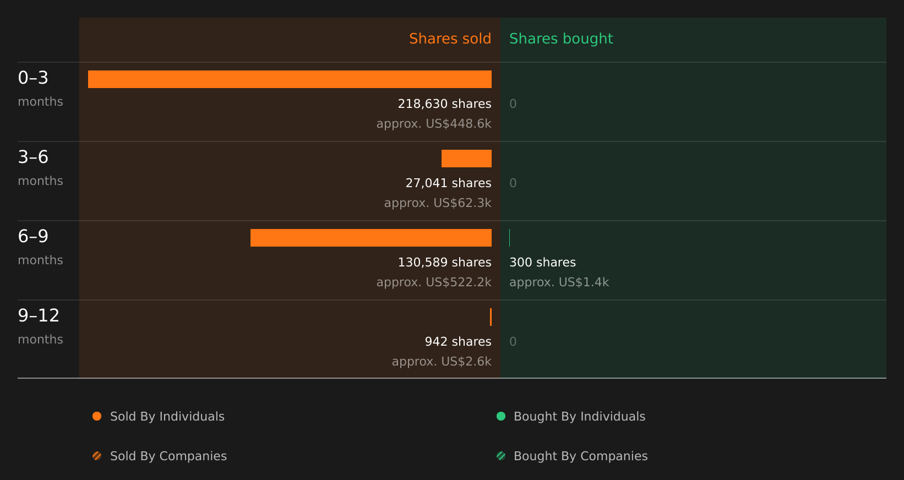The width and height of the screenshot is (904, 480).
Task: Click the bought 0 in 0–3 months row
Action: pos(513,104)
